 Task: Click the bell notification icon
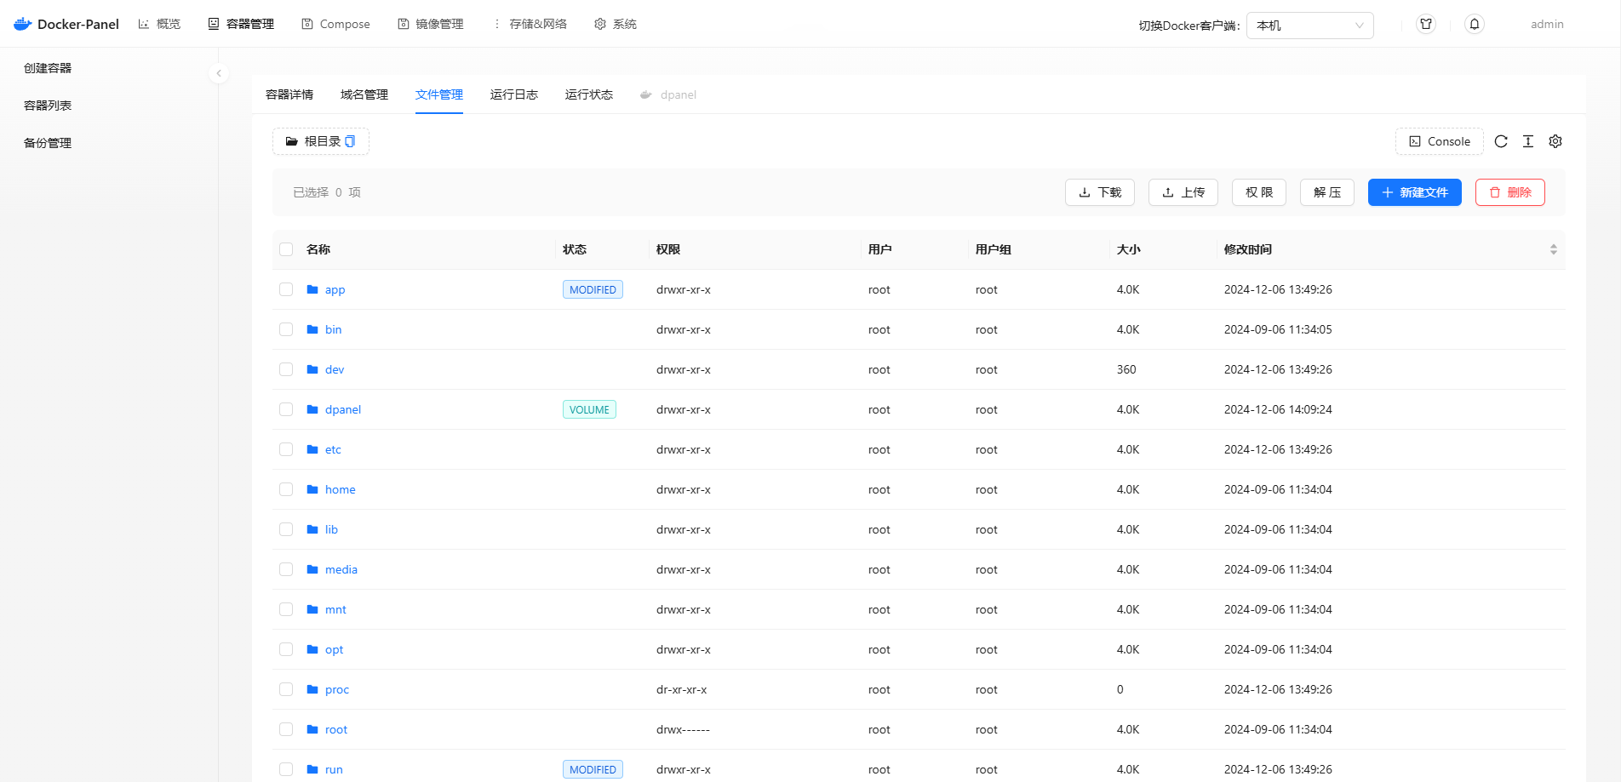click(x=1475, y=25)
